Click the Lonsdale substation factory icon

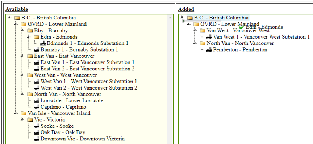[37, 101]
